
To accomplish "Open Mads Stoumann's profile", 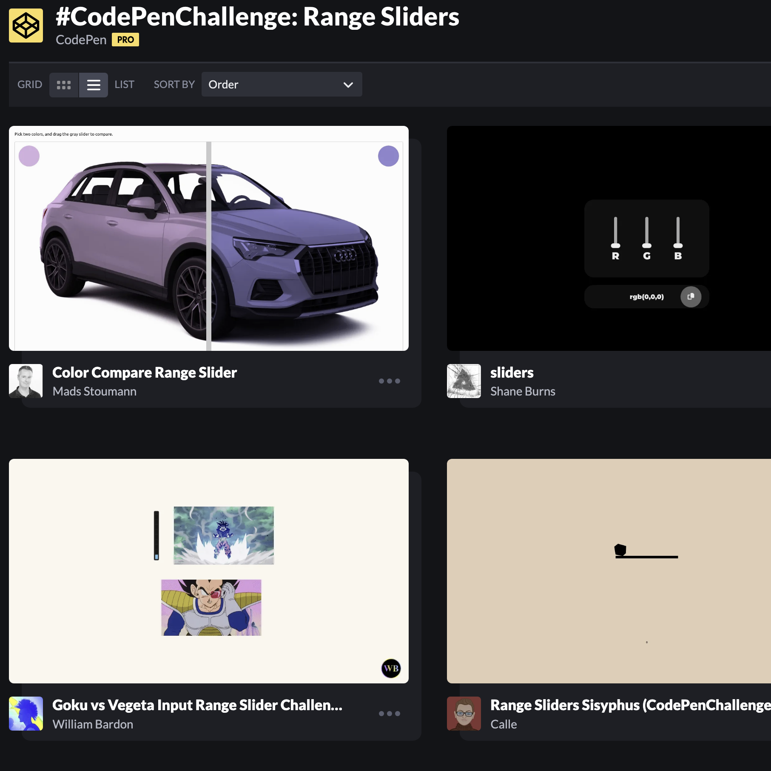I will click(x=94, y=391).
